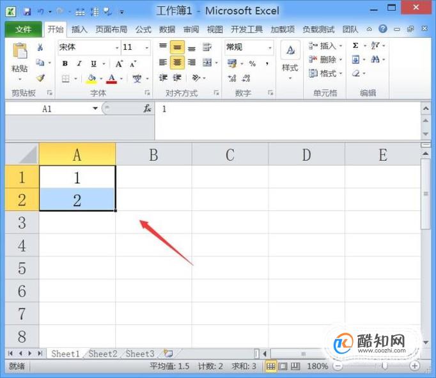Toggle left horizontal alignment
Image resolution: width=436 pixels, height=378 pixels.
pyautogui.click(x=163, y=62)
